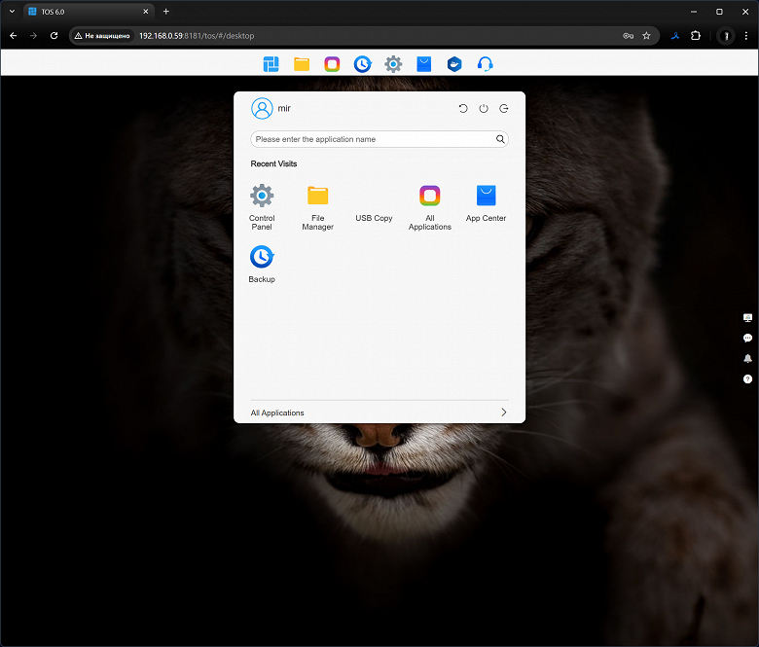
Task: Open All Applications icon in top taskbar
Action: [x=332, y=64]
